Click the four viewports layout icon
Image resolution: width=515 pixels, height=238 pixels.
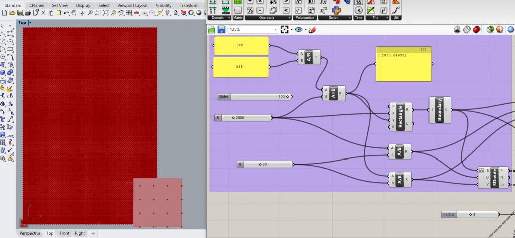(x=129, y=13)
